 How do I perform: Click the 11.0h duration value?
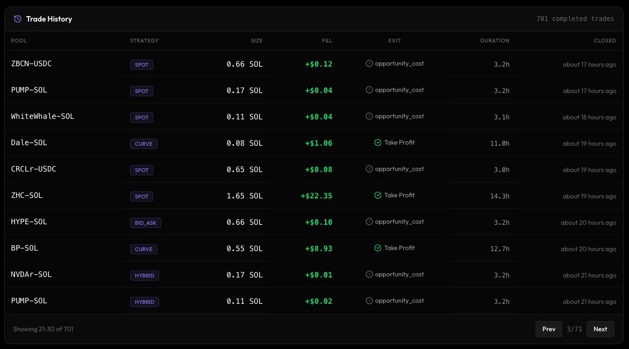click(500, 143)
